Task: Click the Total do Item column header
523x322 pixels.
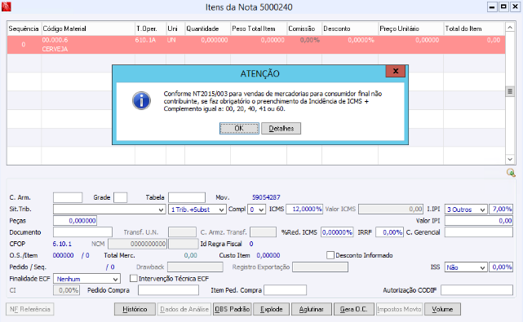Action: pyautogui.click(x=474, y=29)
